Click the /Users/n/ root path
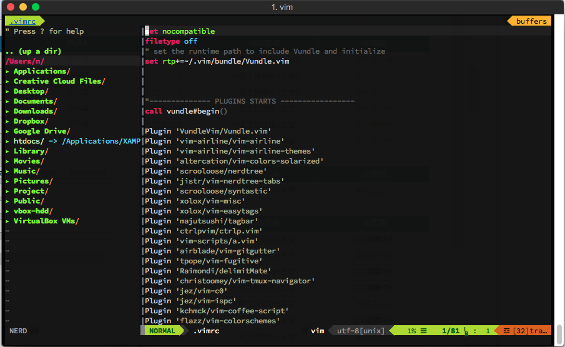The height and width of the screenshot is (347, 565). (24, 61)
